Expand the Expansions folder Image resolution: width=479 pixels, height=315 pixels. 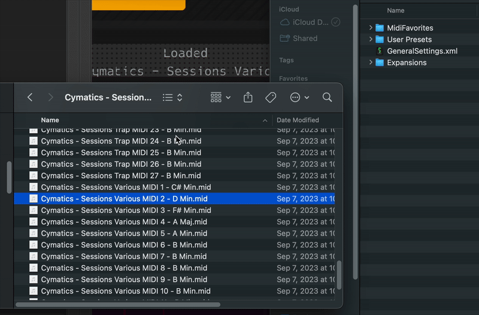coord(371,63)
